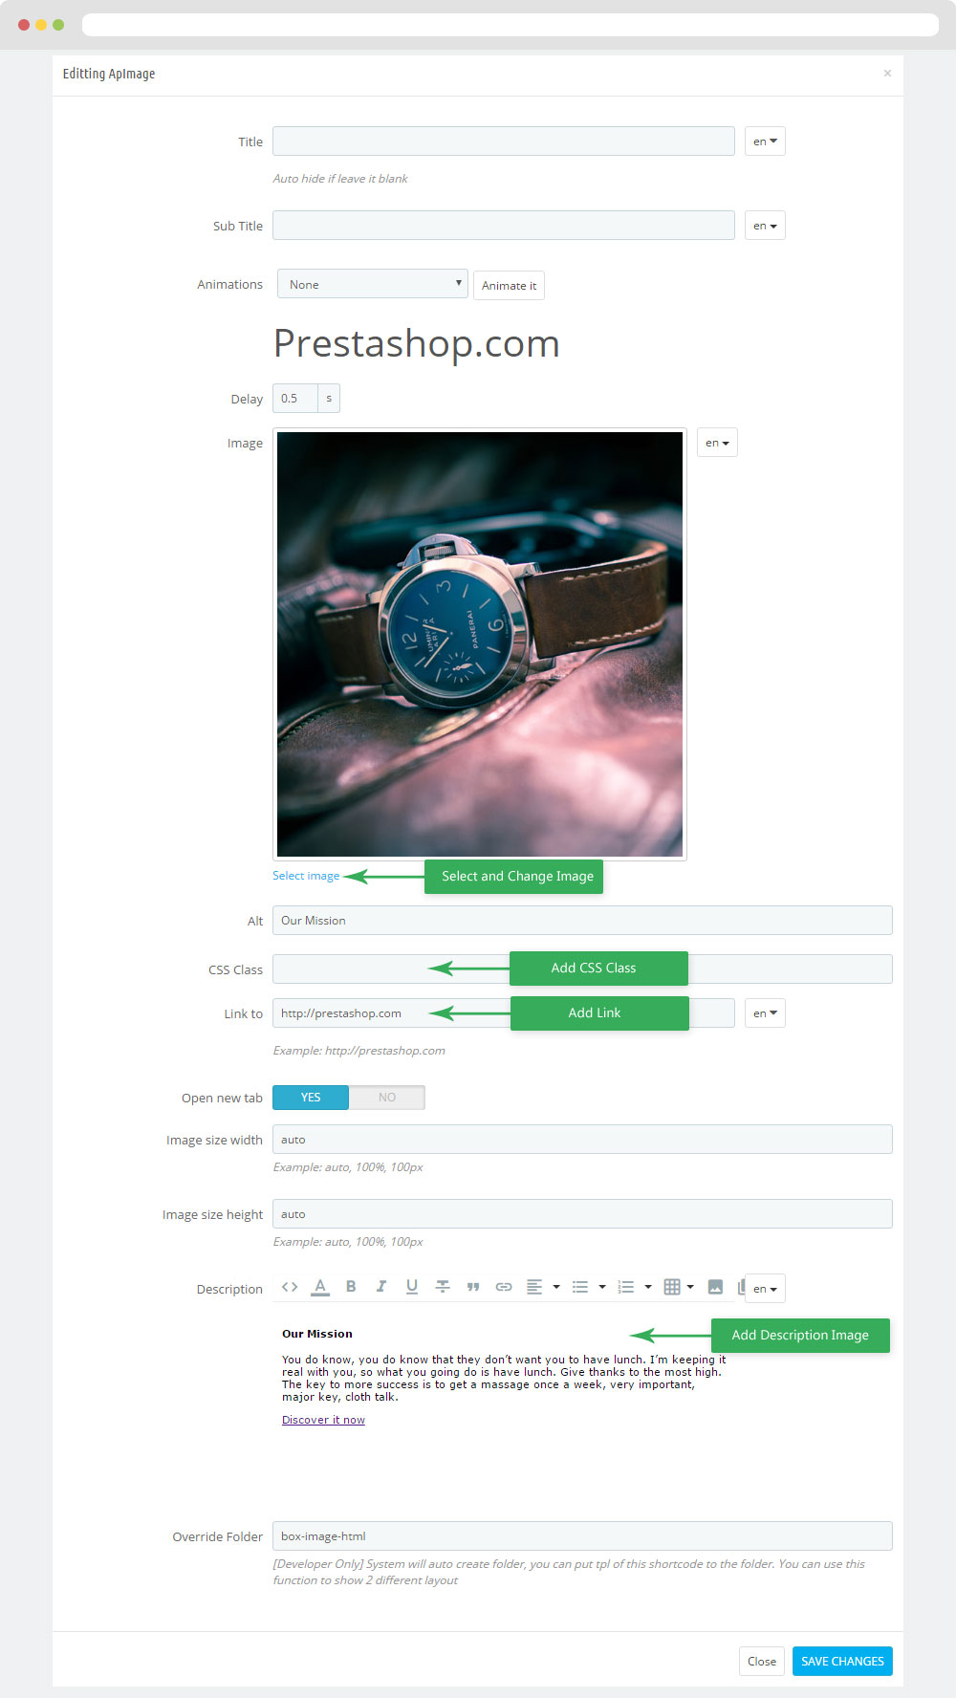
Task: Open the text alignment options
Action: [542, 1287]
